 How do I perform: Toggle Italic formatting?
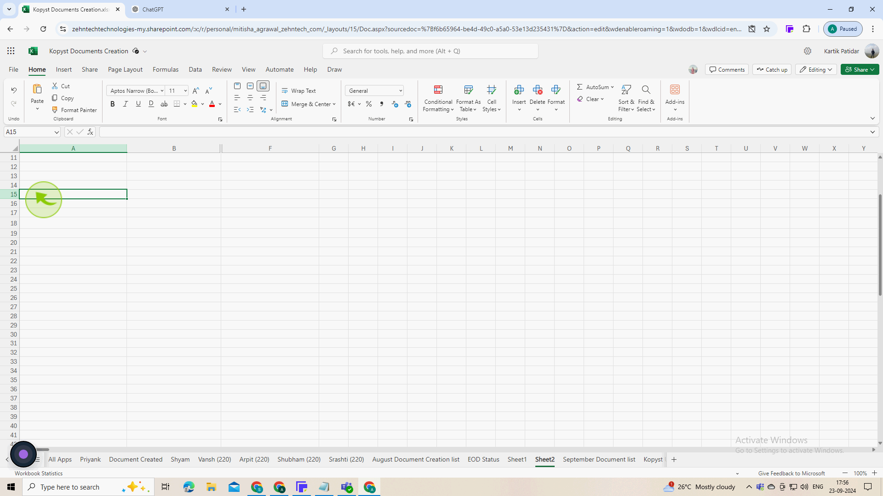[126, 104]
